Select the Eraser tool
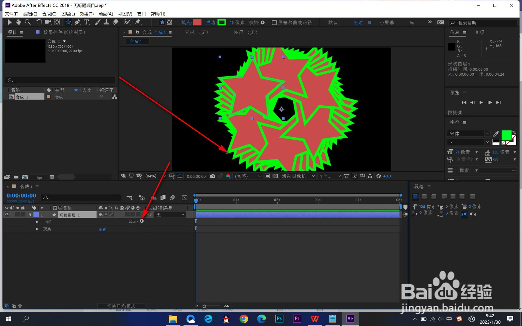This screenshot has height=326, width=522. (115, 22)
